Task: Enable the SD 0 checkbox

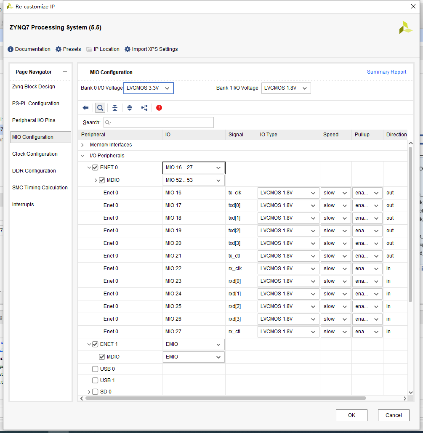Action: click(95, 392)
